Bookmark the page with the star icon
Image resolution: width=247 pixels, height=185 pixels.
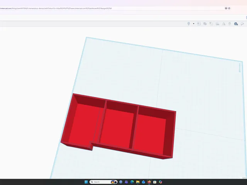229,8
